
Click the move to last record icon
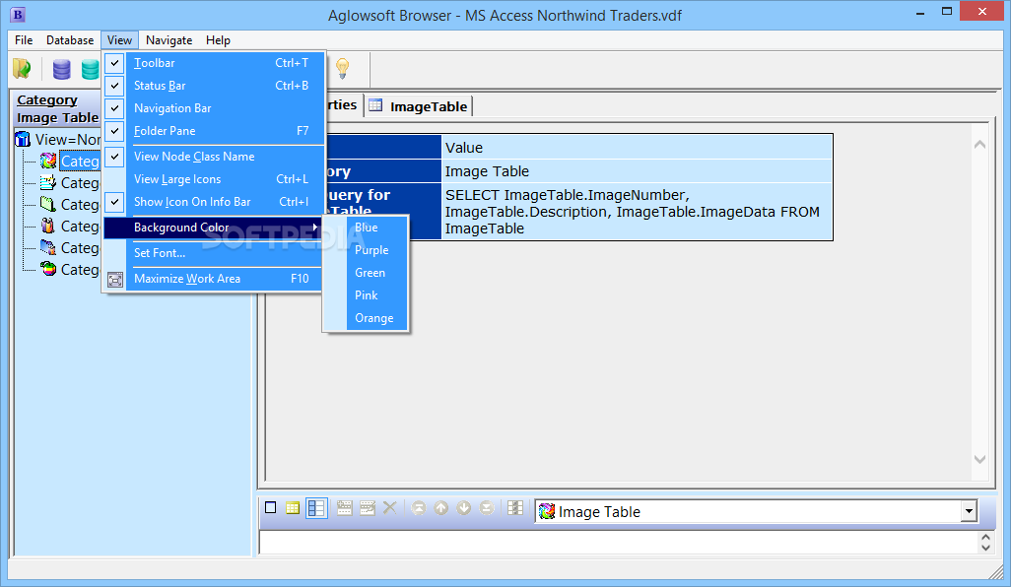tap(487, 508)
